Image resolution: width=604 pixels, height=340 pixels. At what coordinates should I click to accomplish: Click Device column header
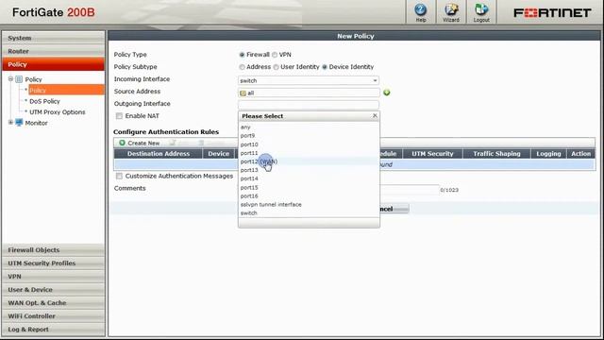(x=218, y=154)
